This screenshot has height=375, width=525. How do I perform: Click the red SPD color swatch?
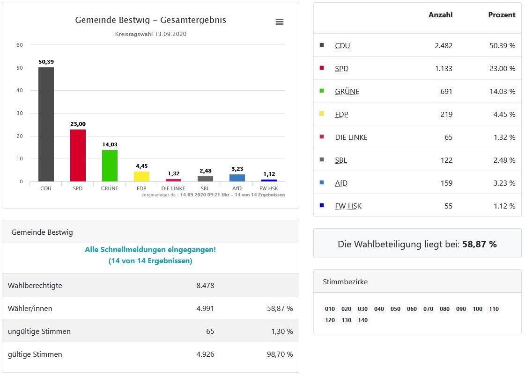322,68
